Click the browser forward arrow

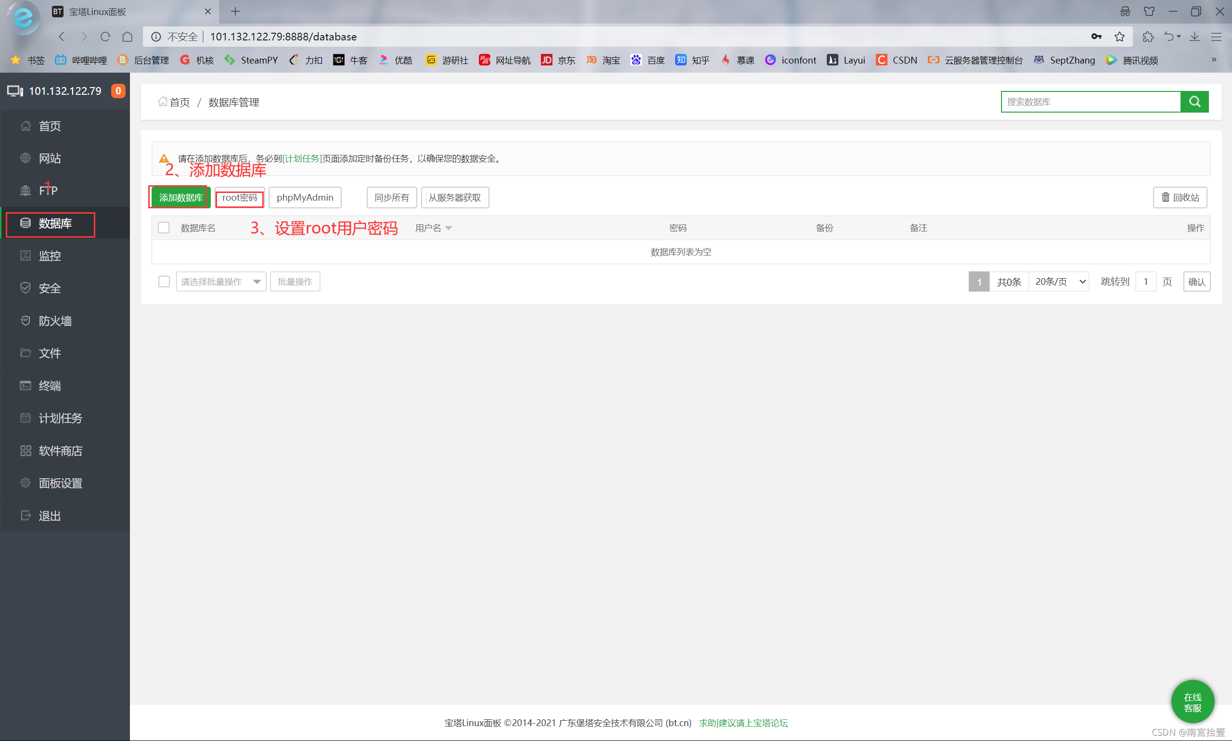[84, 37]
